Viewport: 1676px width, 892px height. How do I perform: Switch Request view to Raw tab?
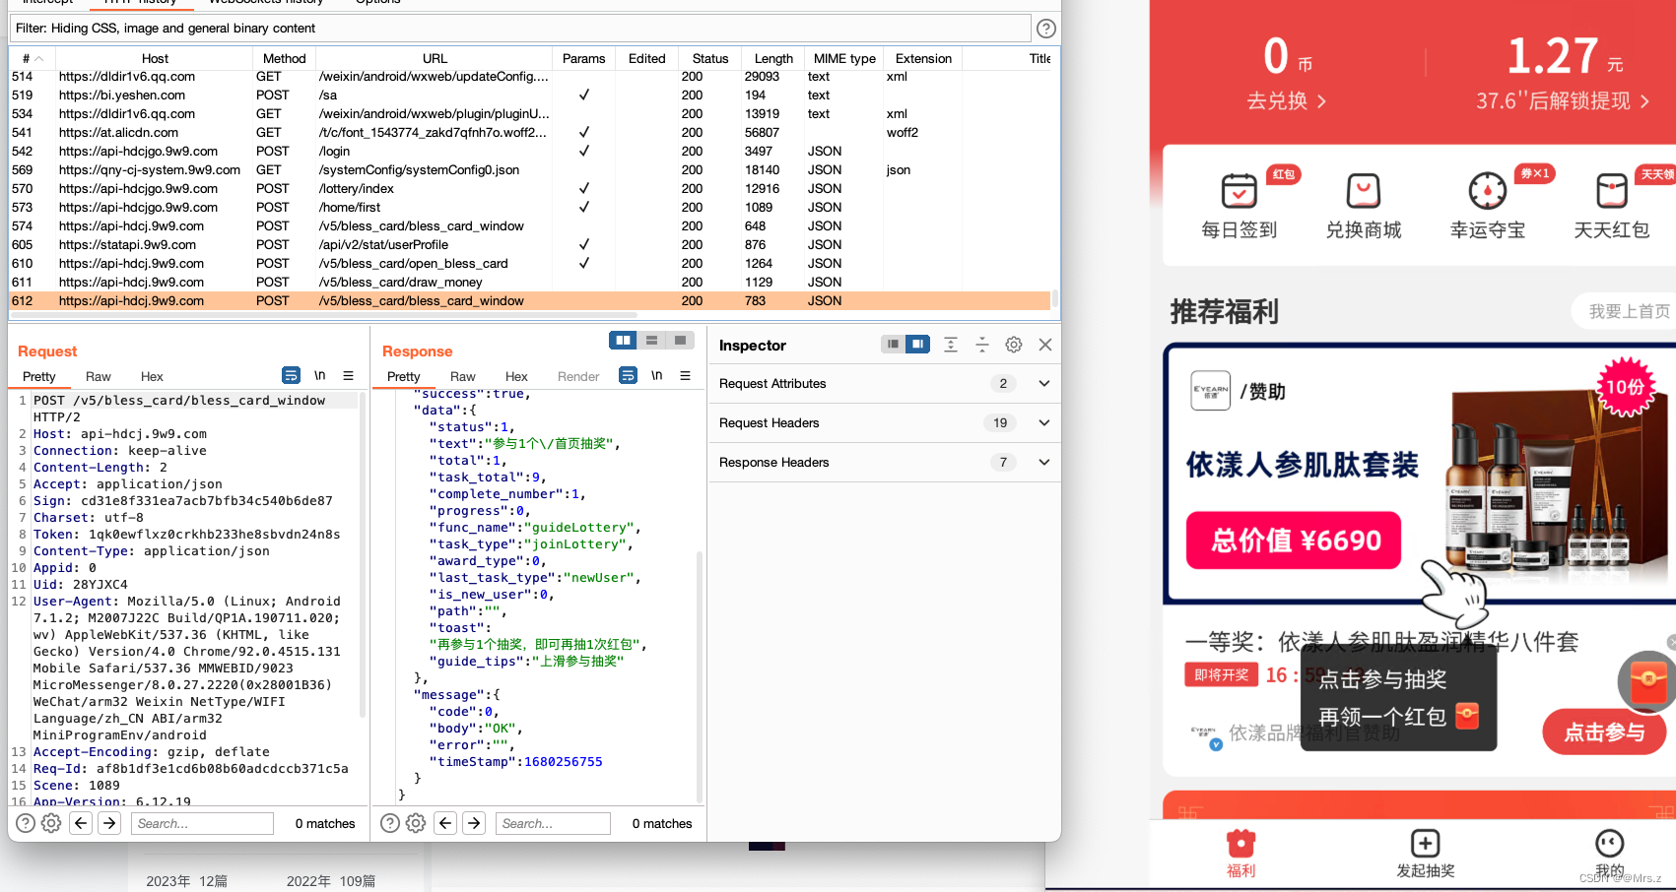click(x=99, y=376)
